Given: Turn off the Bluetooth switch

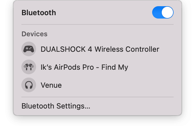Looking at the screenshot, I should coord(163,12).
